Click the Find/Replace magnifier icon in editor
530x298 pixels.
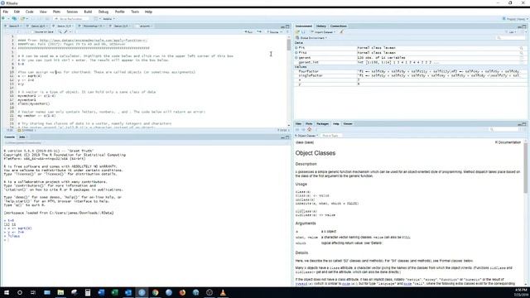click(x=60, y=31)
